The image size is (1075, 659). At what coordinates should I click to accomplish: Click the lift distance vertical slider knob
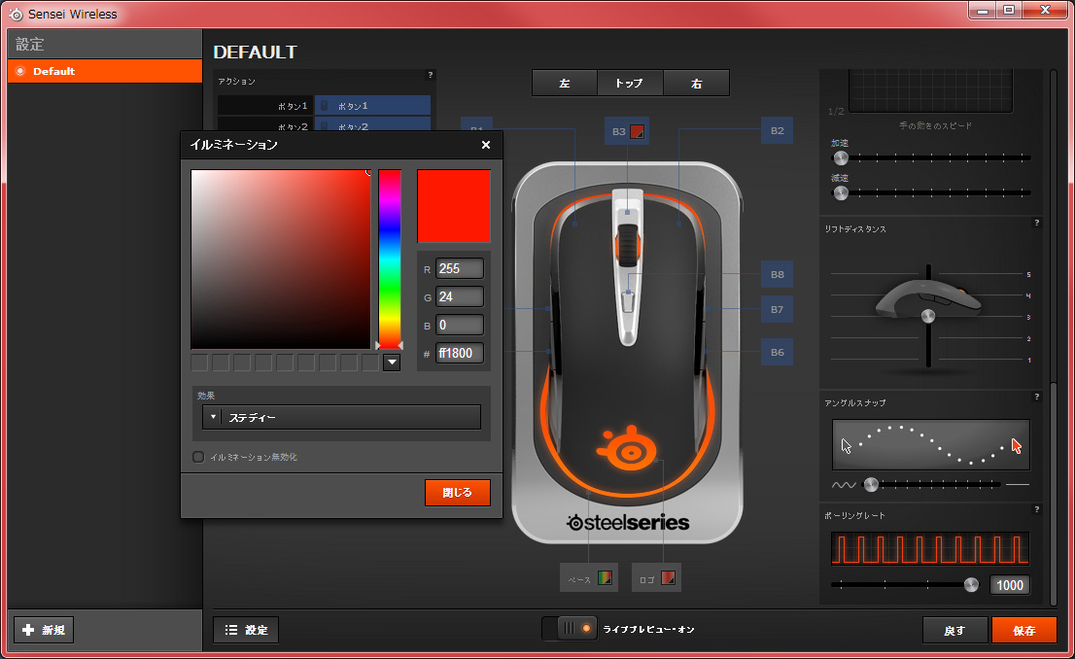pyautogui.click(x=927, y=316)
